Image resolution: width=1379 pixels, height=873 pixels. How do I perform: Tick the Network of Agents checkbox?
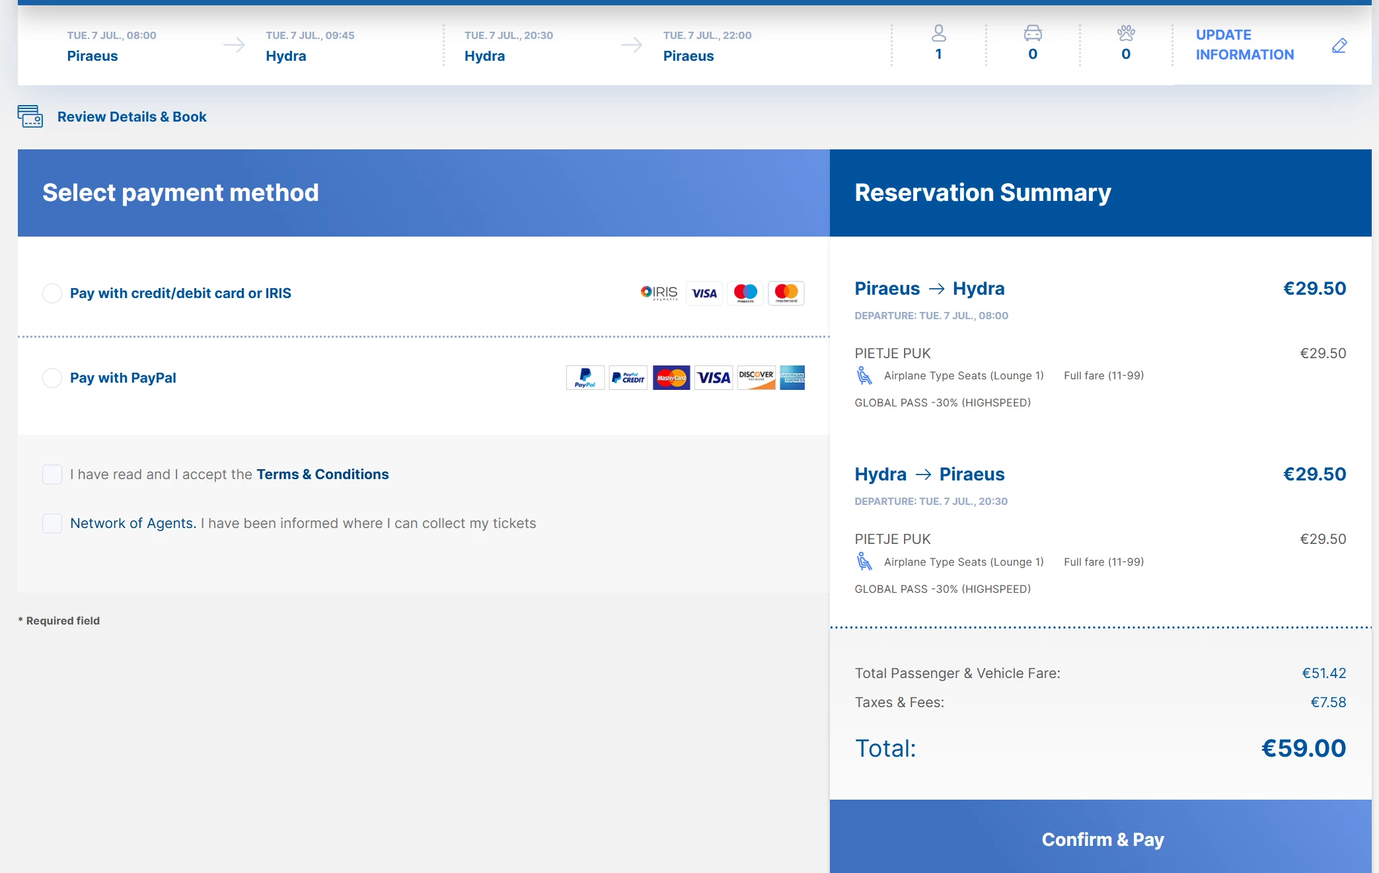52,523
